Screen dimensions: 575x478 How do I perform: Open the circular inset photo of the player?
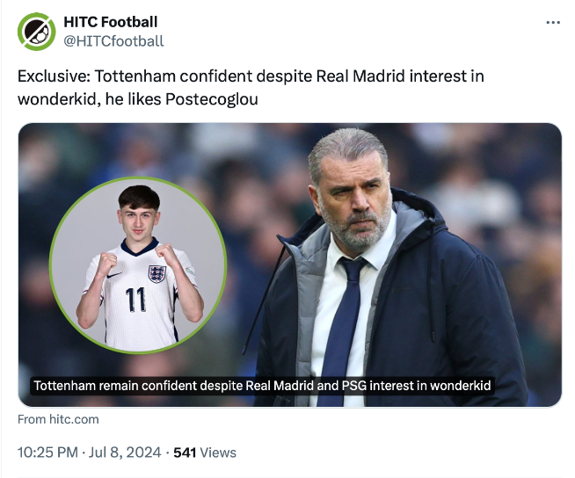(138, 264)
